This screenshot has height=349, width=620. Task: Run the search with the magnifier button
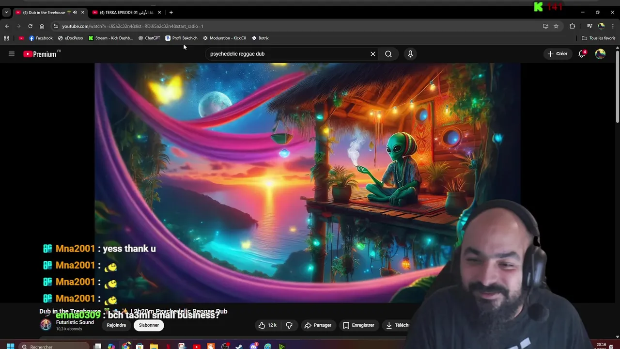tap(388, 54)
